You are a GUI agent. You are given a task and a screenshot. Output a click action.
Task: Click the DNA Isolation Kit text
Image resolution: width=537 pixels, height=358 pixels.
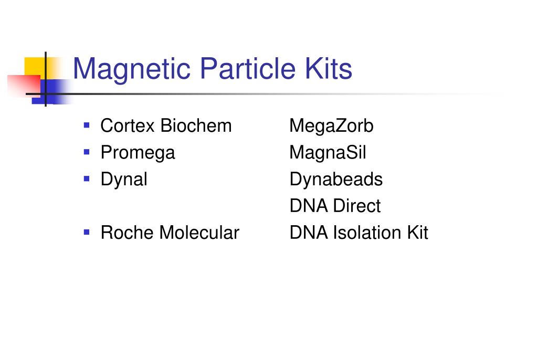(359, 233)
